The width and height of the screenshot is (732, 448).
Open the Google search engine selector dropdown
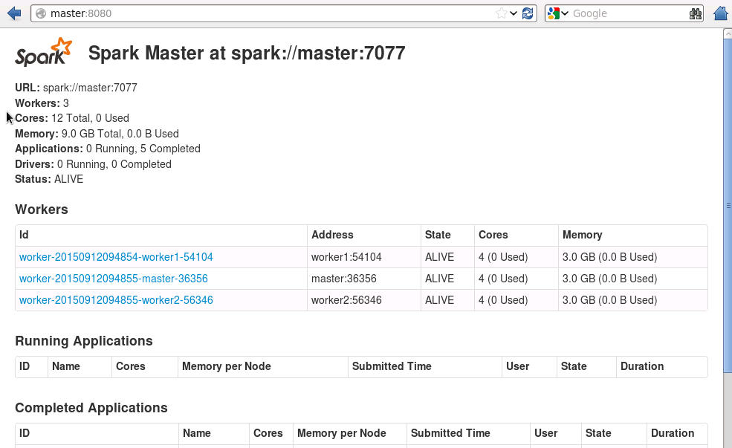[x=558, y=13]
